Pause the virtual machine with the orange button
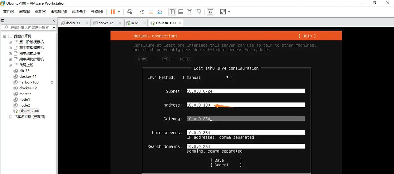The width and height of the screenshot is (394, 174). pyautogui.click(x=113, y=12)
